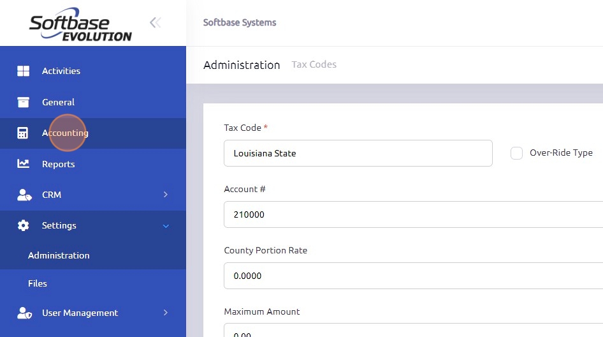Viewport: 603px width, 337px height.
Task: Click the Tax Codes breadcrumb link
Action: [x=314, y=64]
